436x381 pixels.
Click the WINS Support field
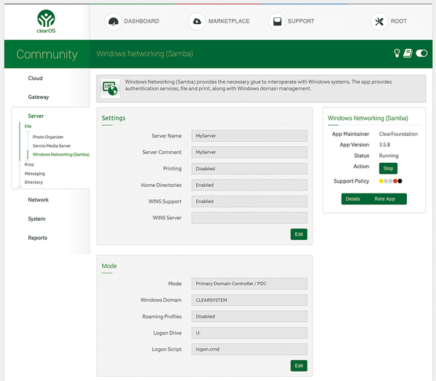point(249,201)
